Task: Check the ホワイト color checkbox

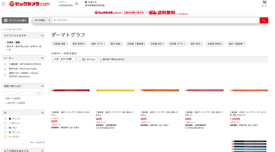Action: point(5,123)
